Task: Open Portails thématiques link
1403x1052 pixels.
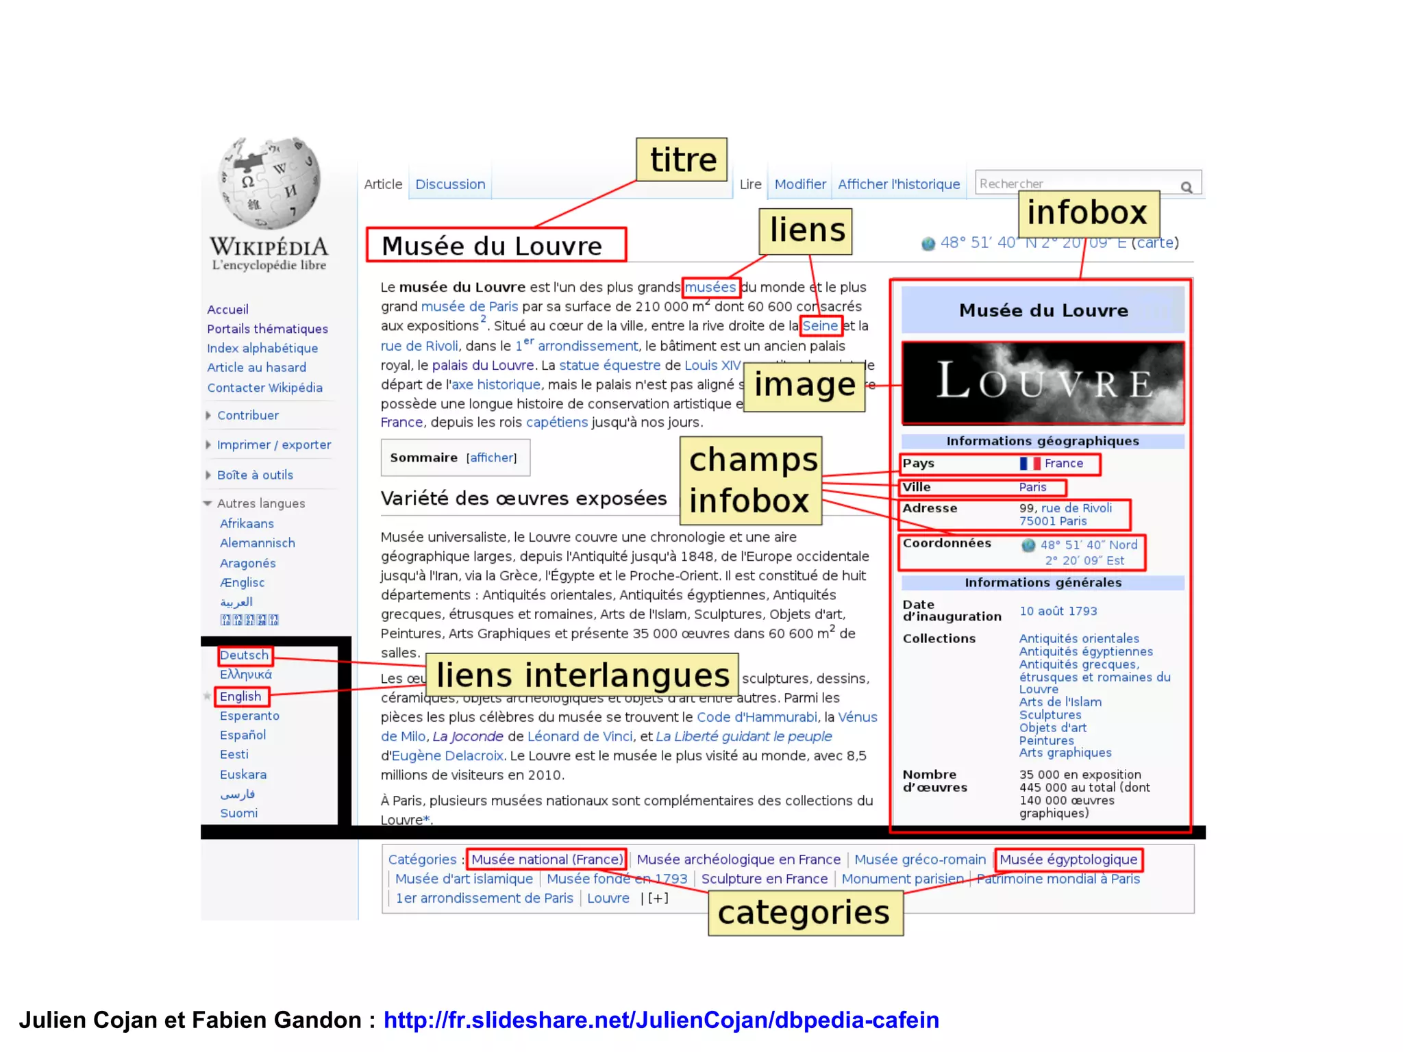Action: tap(267, 329)
